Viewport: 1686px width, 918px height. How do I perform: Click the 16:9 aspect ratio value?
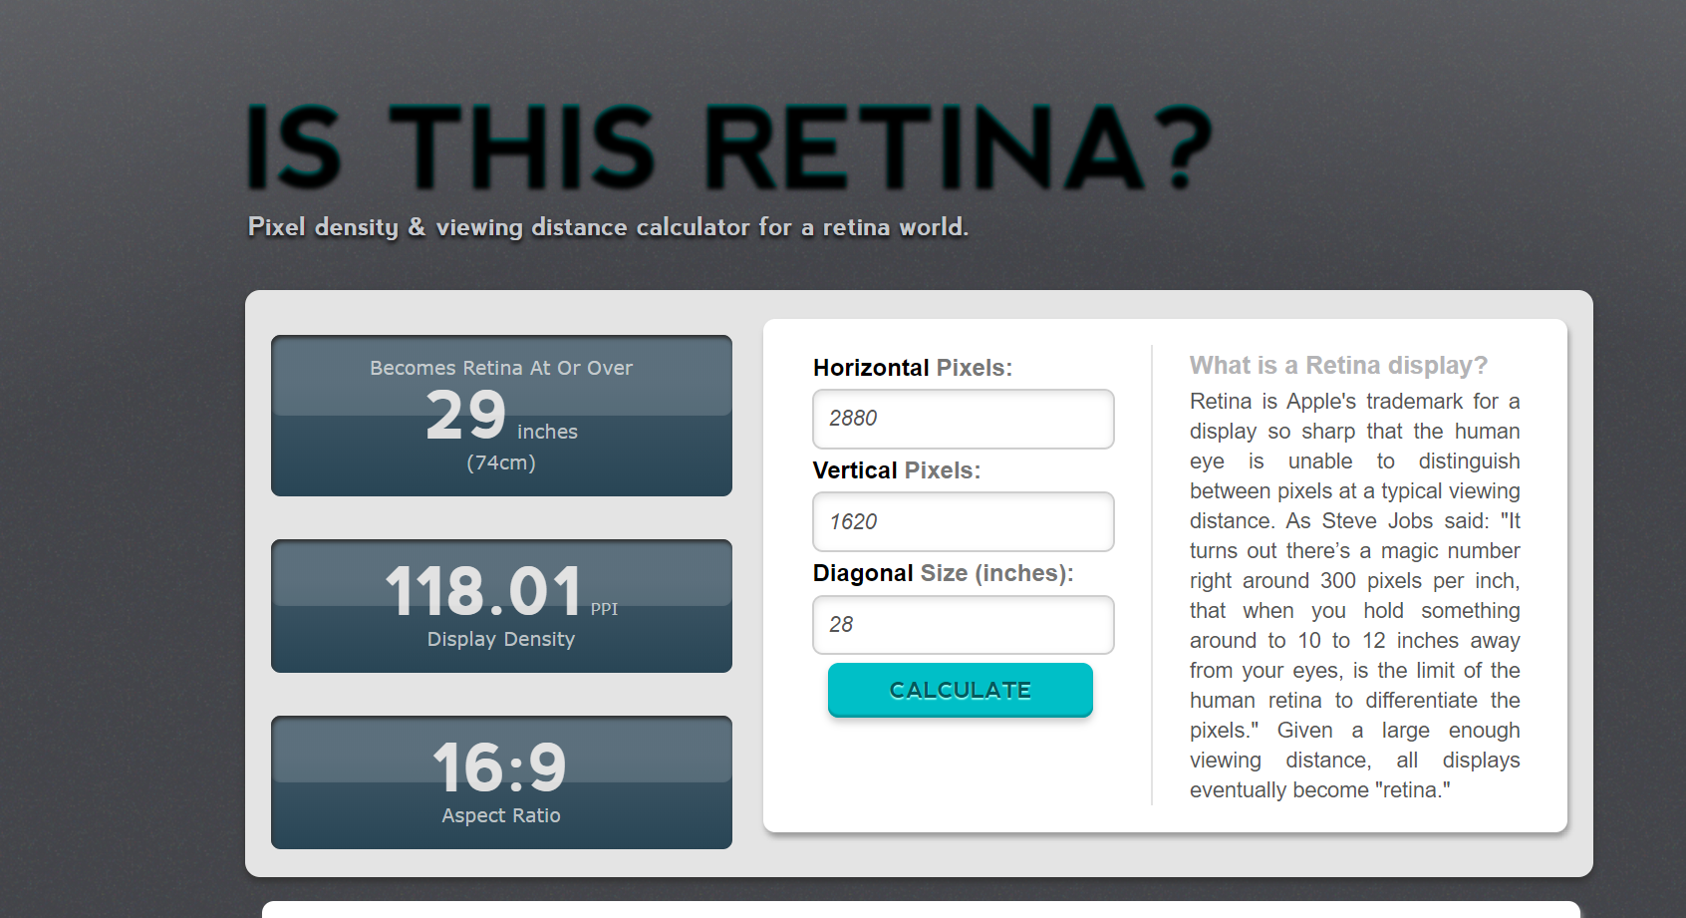pos(500,766)
